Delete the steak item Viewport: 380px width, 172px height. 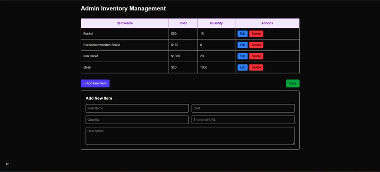(256, 67)
